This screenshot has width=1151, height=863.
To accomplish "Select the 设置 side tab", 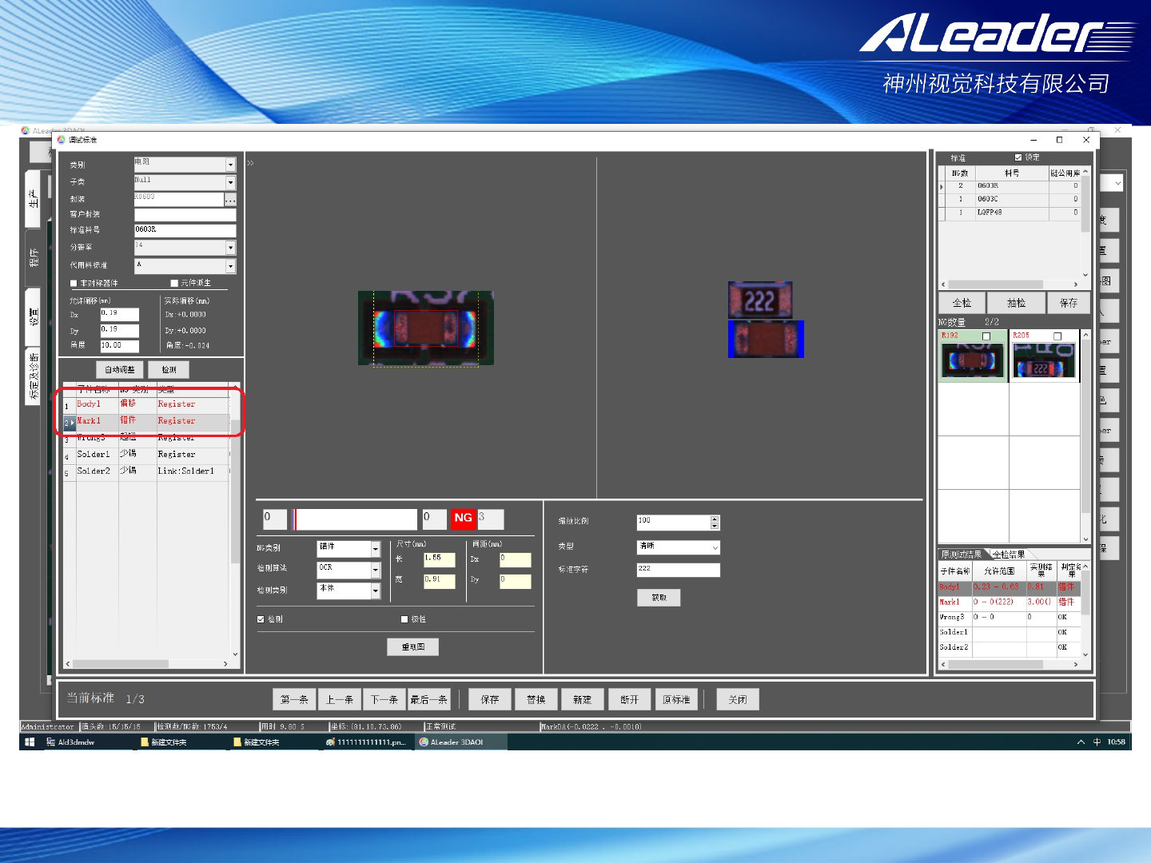I will [x=33, y=317].
